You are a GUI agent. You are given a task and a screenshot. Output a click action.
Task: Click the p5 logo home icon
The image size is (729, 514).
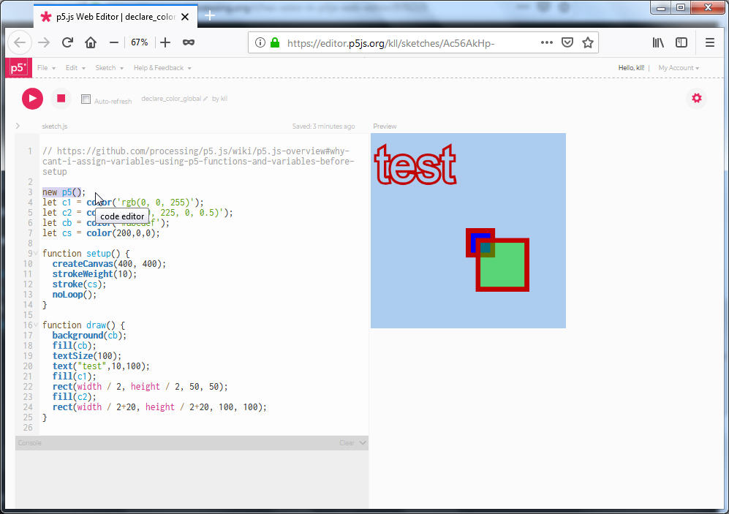pyautogui.click(x=18, y=68)
